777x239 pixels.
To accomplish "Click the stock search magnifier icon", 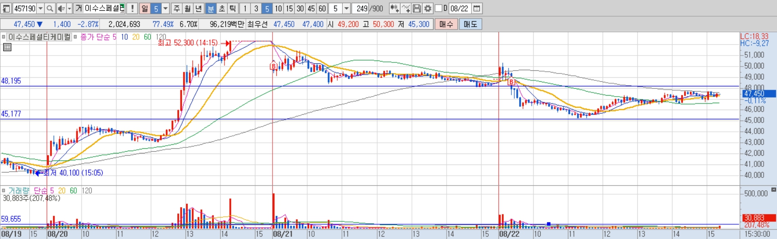I will point(50,8).
